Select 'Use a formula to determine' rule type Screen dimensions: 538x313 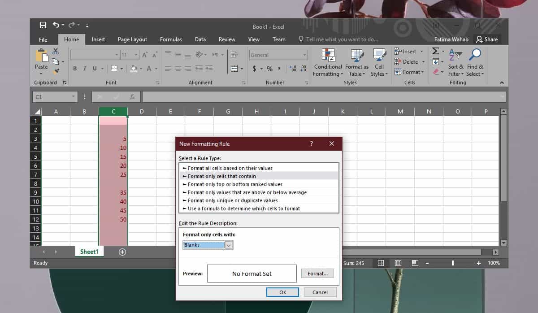pyautogui.click(x=259, y=209)
